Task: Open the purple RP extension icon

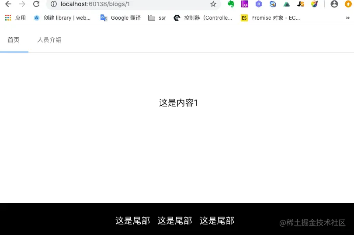Action: point(245,4)
